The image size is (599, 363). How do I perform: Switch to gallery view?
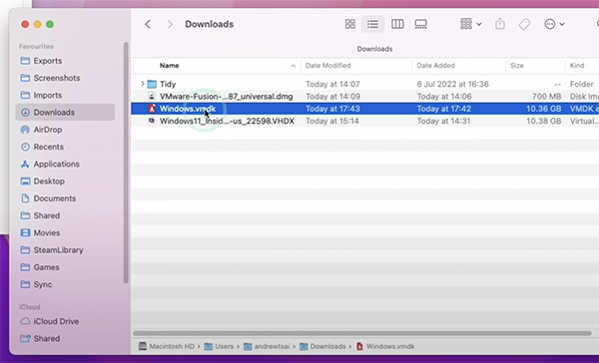(420, 24)
